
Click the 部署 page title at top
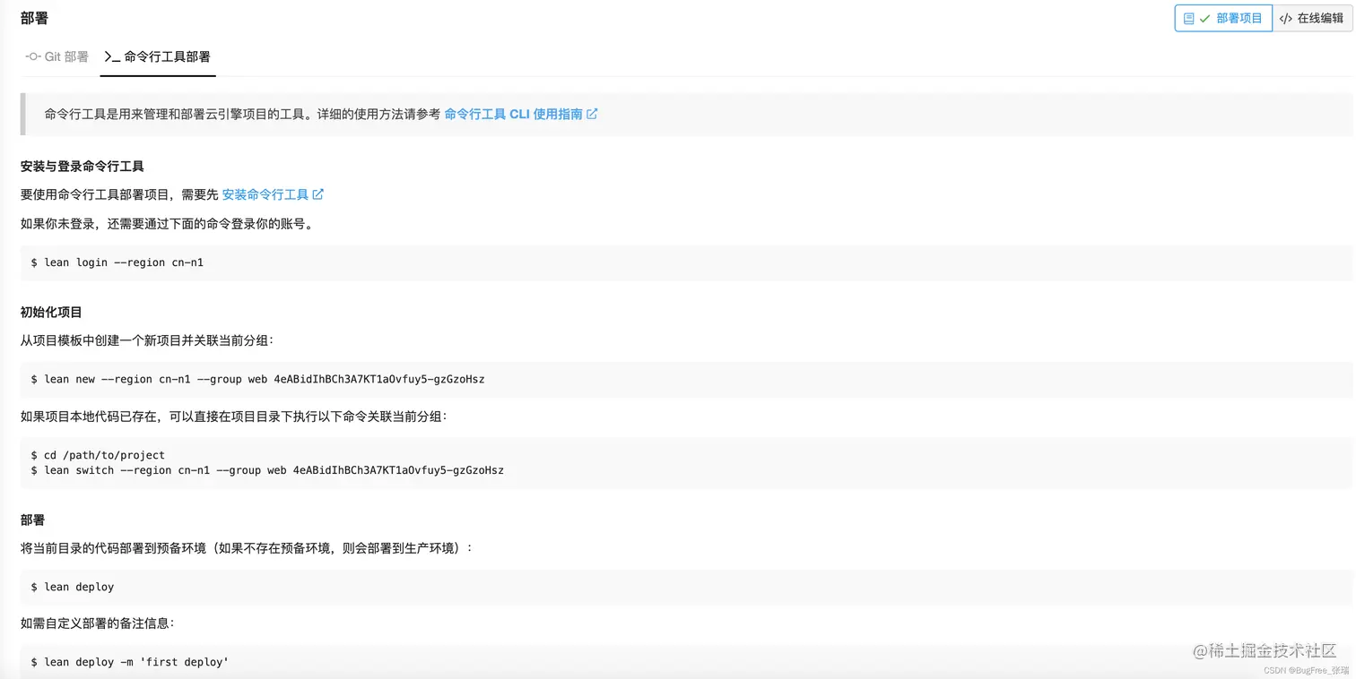(x=34, y=18)
